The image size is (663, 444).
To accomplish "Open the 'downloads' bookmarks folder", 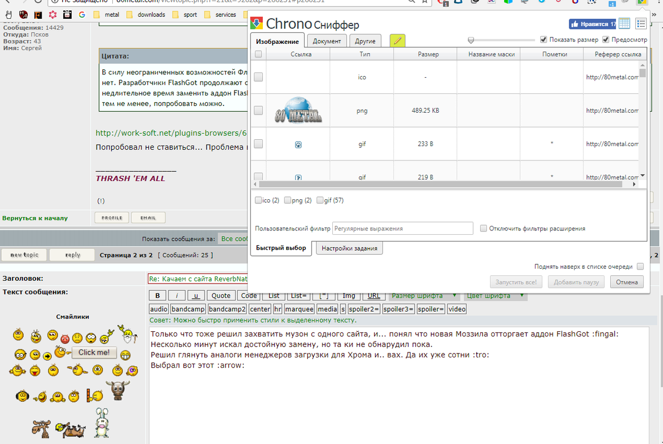I will (x=146, y=14).
